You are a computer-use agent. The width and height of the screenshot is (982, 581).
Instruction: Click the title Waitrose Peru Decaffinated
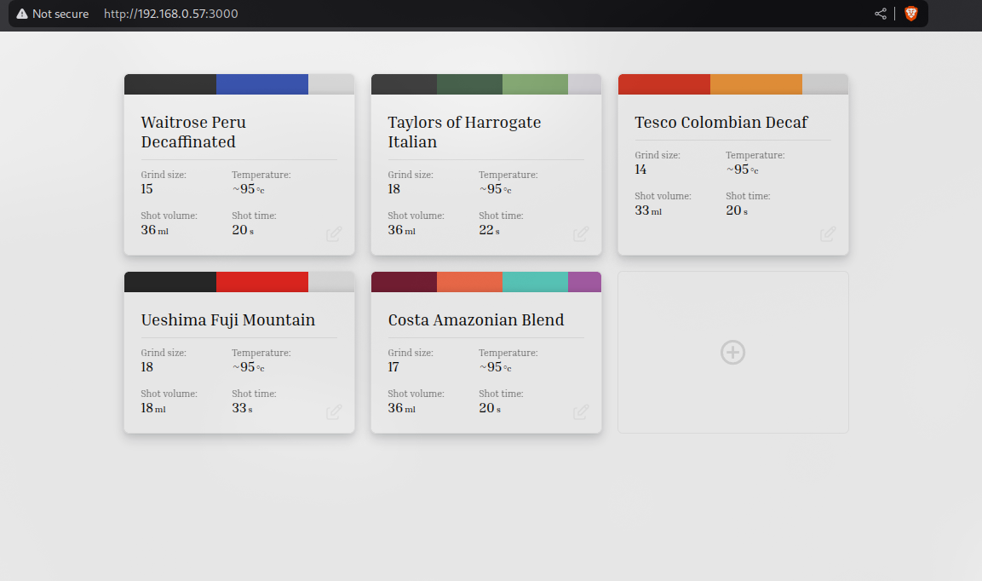[x=193, y=132]
